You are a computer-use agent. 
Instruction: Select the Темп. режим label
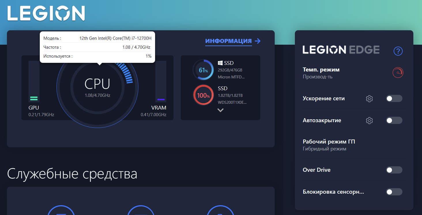[321, 69]
